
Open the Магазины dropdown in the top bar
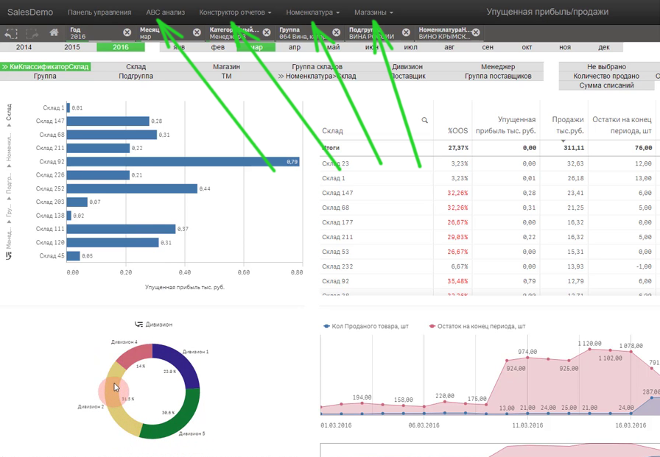point(373,13)
